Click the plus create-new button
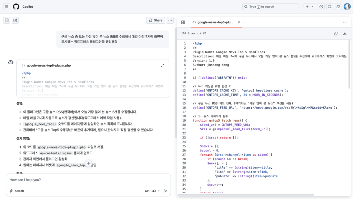 (307, 7)
